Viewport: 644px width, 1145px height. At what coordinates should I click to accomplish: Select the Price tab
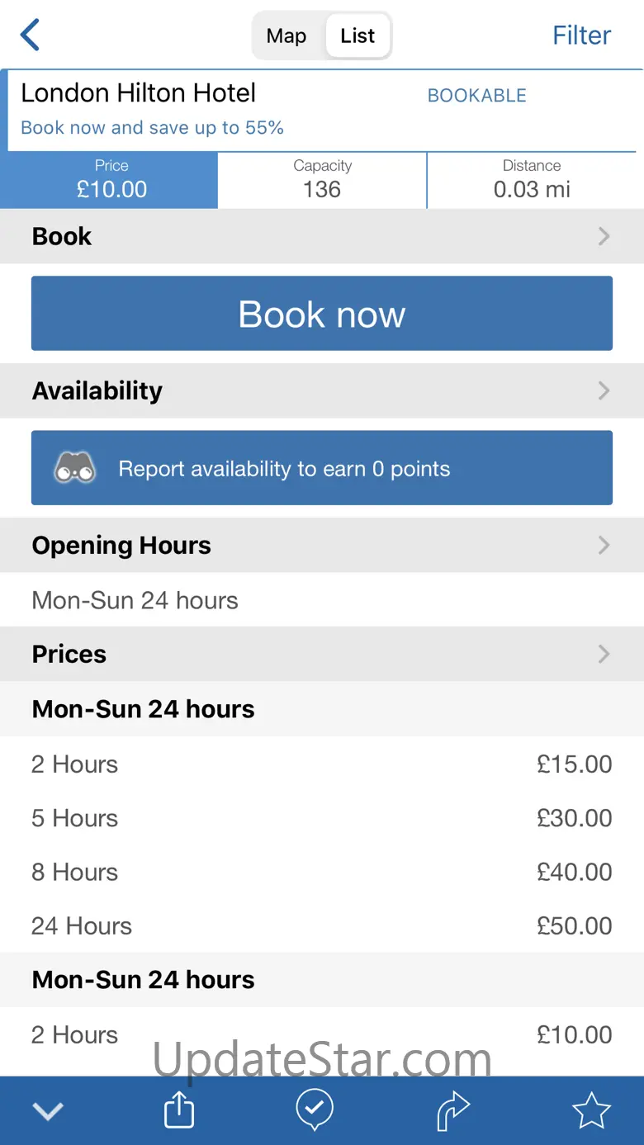[x=111, y=179]
